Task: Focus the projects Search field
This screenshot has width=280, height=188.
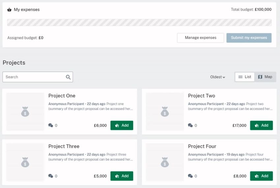Action: [35, 77]
